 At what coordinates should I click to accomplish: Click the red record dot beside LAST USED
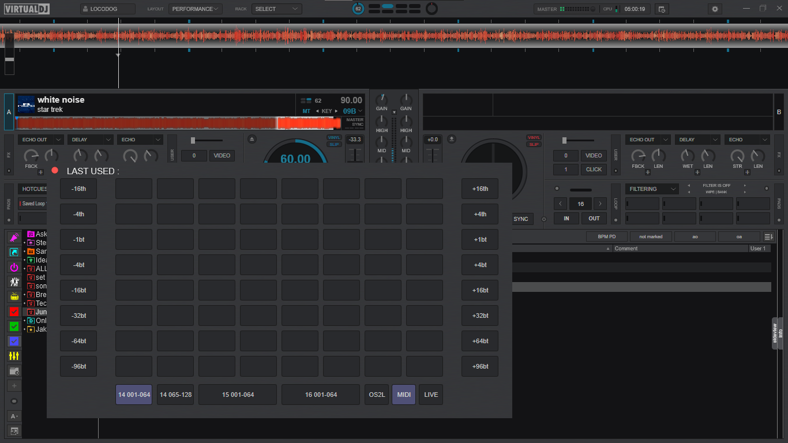pyautogui.click(x=55, y=171)
